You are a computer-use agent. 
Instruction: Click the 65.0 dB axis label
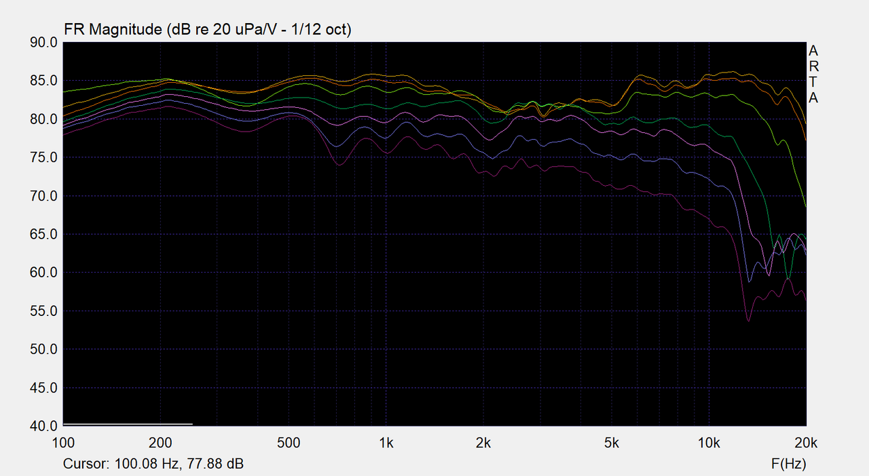(44, 235)
